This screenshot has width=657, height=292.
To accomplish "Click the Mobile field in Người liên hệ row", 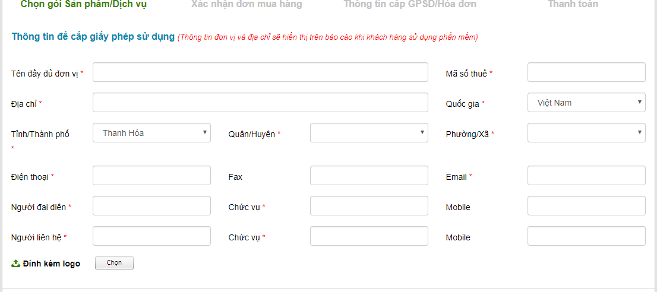I will pos(586,236).
